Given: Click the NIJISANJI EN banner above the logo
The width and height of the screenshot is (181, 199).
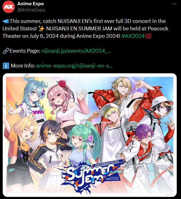Looking at the screenshot, I should click(x=107, y=163).
